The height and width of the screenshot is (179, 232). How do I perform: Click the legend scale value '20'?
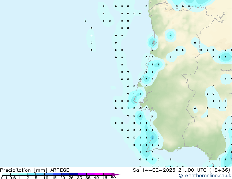(x=63, y=178)
